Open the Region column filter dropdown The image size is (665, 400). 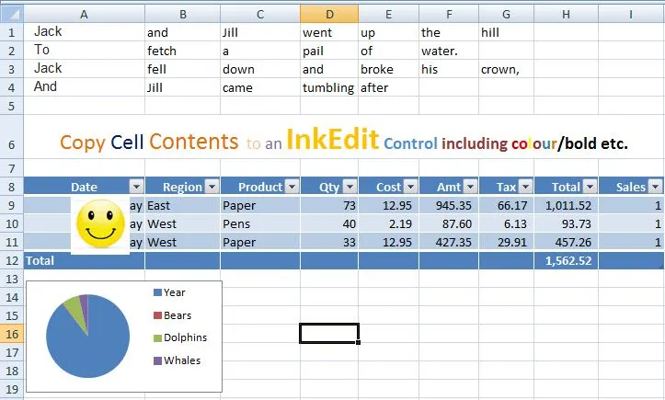pos(212,187)
